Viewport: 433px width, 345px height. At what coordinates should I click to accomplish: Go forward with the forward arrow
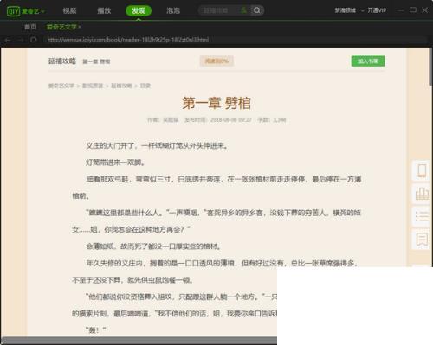[x=21, y=40]
